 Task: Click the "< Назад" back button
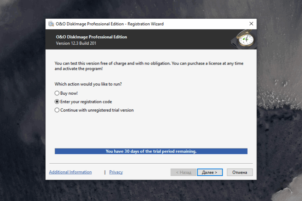click(x=183, y=172)
